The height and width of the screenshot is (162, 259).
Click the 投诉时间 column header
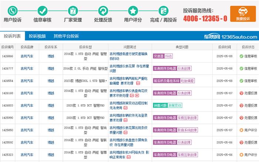(225, 47)
